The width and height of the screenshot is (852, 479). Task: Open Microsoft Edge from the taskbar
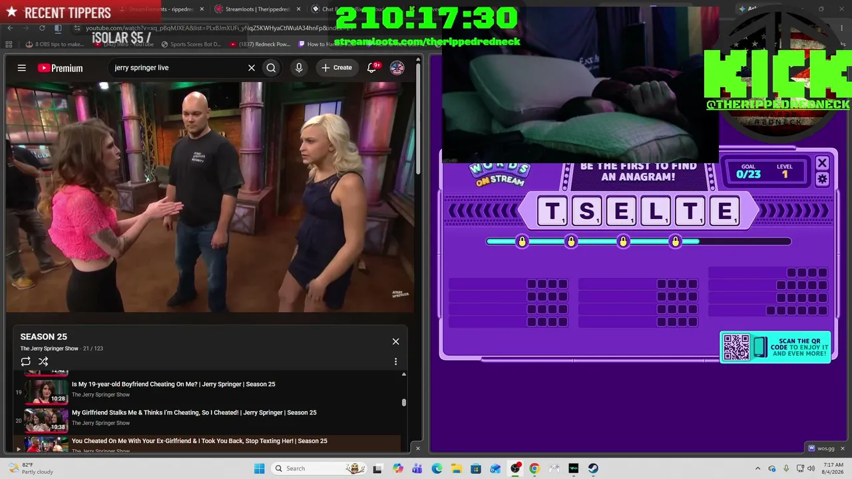click(x=437, y=468)
